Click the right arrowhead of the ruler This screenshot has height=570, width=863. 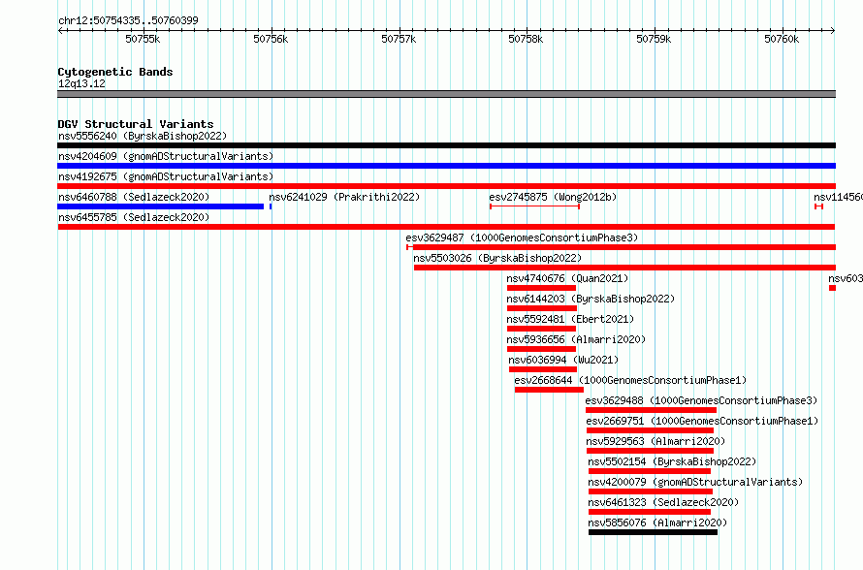(833, 30)
